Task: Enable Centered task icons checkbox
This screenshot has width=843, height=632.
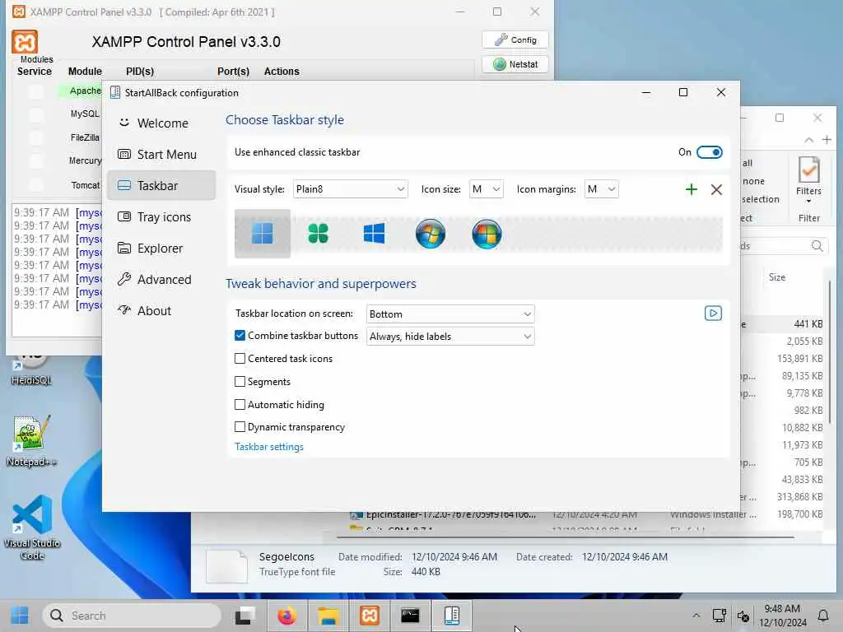Action: 240,359
